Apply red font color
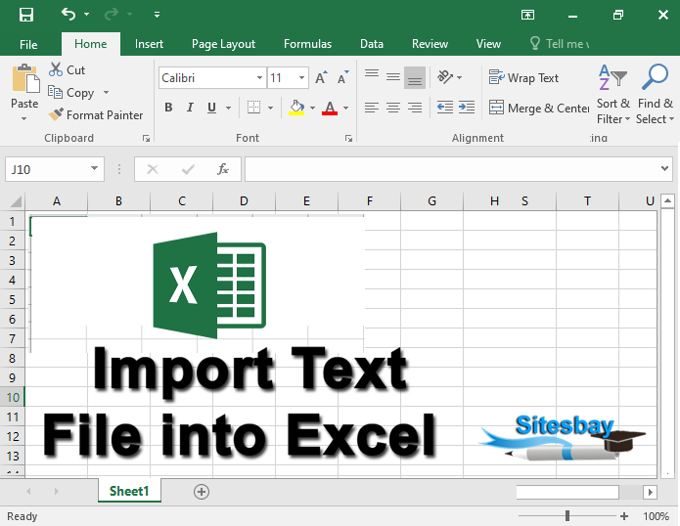Viewport: 680px width, 526px height. (x=330, y=108)
